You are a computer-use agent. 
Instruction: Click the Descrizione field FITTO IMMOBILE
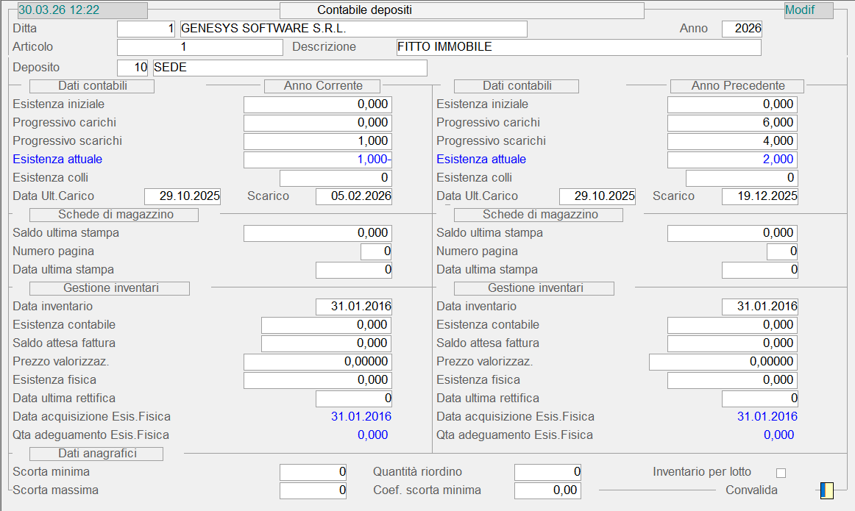(578, 47)
